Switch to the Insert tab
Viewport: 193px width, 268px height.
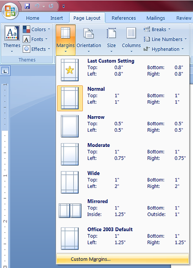tap(57, 18)
